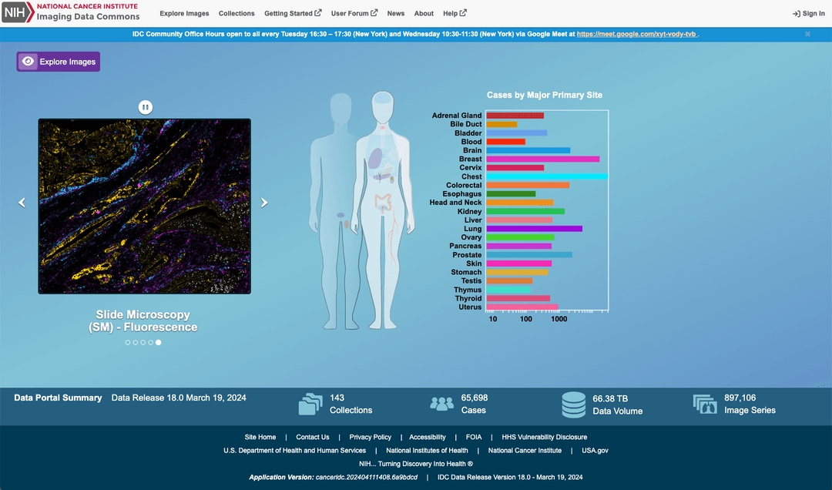Open the Getting Started external link
Screen dimensions: 832x490
coord(292,13)
